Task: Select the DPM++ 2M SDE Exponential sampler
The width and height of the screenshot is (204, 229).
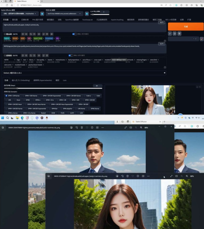Action: click(x=51, y=96)
